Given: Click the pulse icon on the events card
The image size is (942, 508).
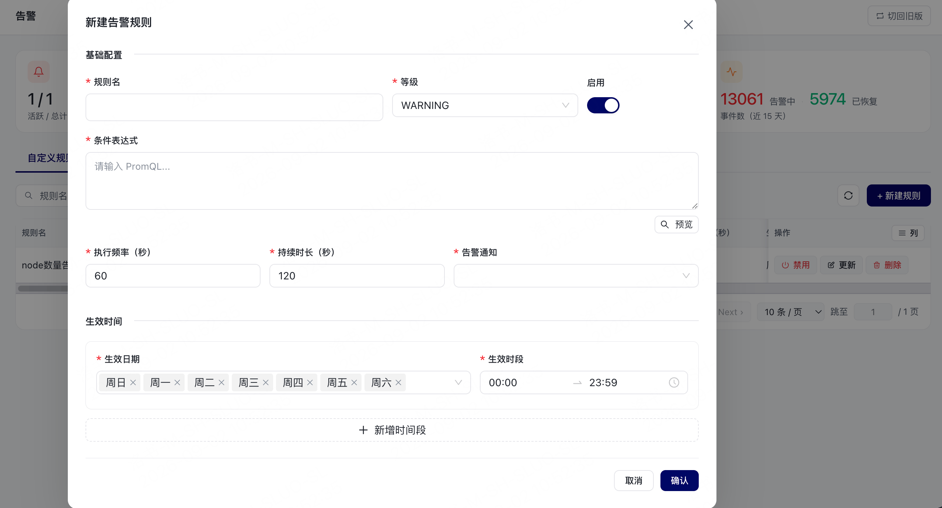Looking at the screenshot, I should (x=731, y=72).
